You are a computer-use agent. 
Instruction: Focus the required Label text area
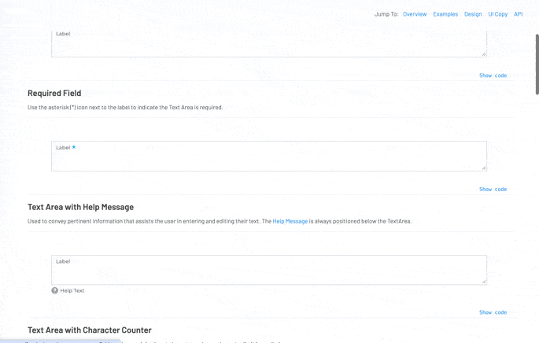(269, 156)
